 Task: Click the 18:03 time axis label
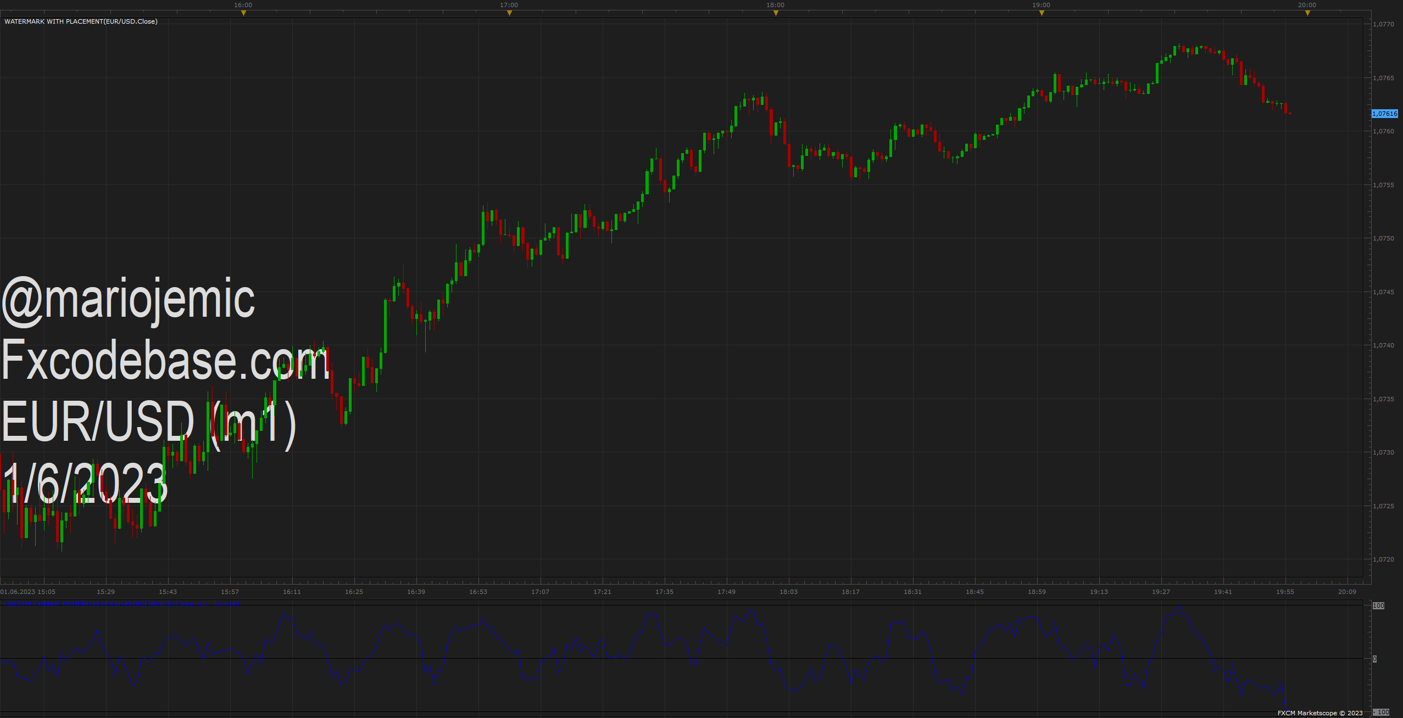[x=788, y=592]
